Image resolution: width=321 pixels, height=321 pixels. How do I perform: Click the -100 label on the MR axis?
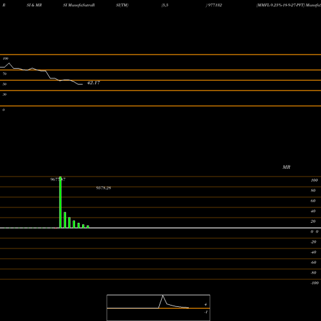tap(315, 283)
